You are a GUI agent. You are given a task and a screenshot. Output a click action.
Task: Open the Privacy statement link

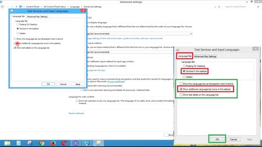tap(116, 82)
